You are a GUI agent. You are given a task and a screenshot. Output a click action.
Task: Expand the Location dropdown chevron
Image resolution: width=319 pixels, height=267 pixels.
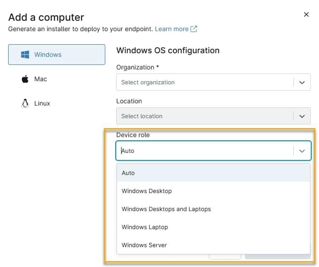pyautogui.click(x=302, y=116)
